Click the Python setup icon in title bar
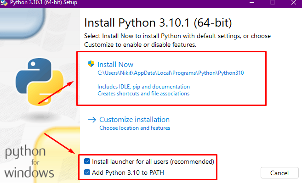 coord(4,3)
